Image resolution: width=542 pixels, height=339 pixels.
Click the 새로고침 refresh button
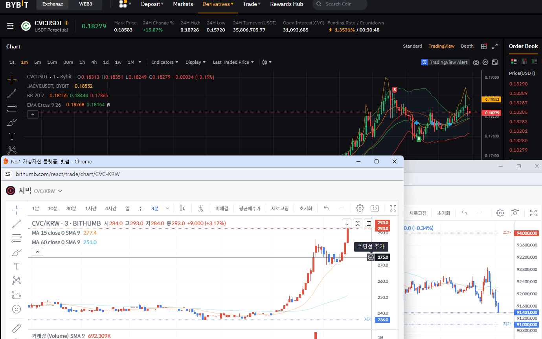pyautogui.click(x=280, y=208)
